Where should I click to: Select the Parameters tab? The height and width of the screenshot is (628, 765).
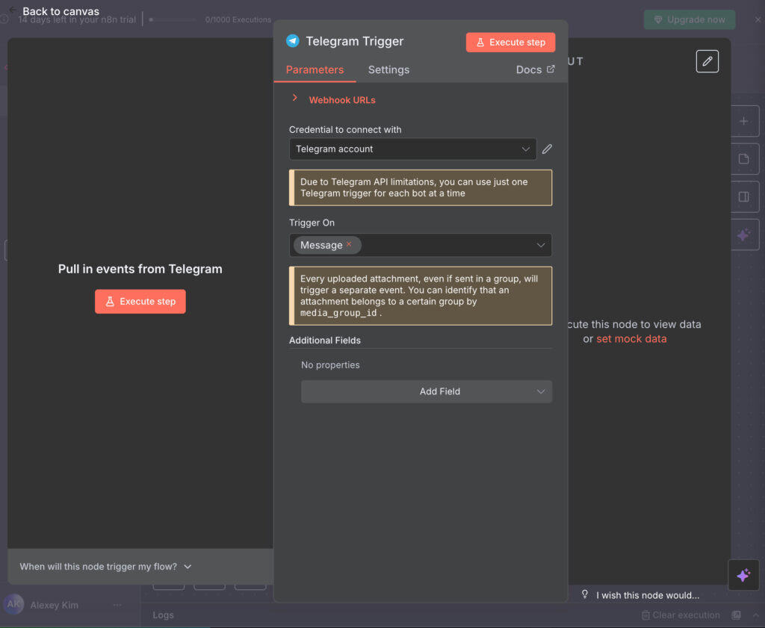(315, 69)
